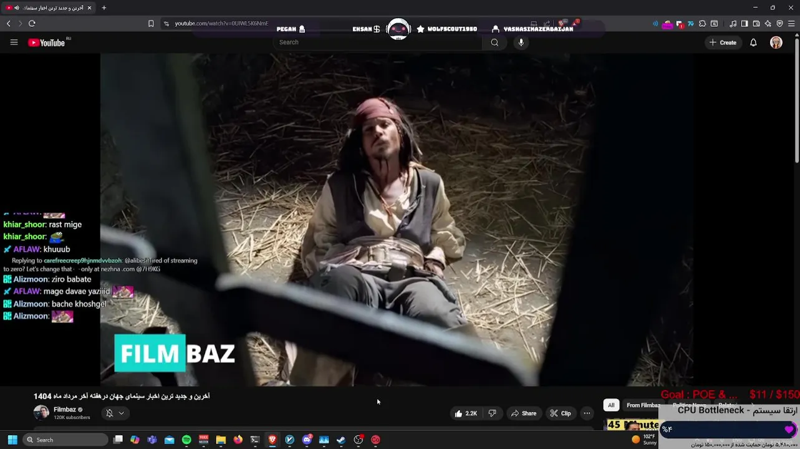Select the All filter chip
800x449 pixels.
(611, 405)
